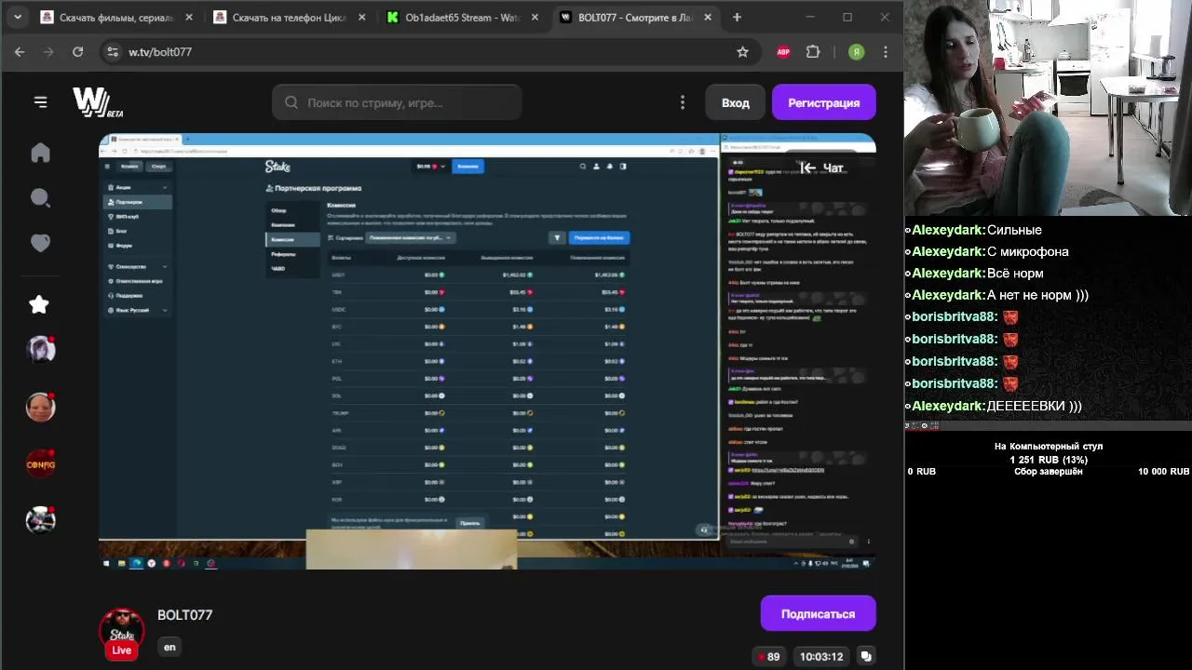
Task: Open the star recommended section in sidebar
Action: [x=39, y=304]
